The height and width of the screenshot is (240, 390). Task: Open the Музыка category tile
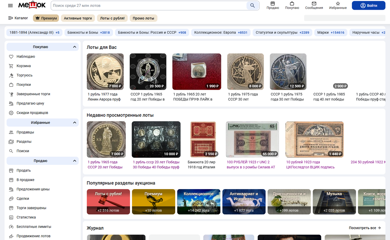(x=334, y=202)
